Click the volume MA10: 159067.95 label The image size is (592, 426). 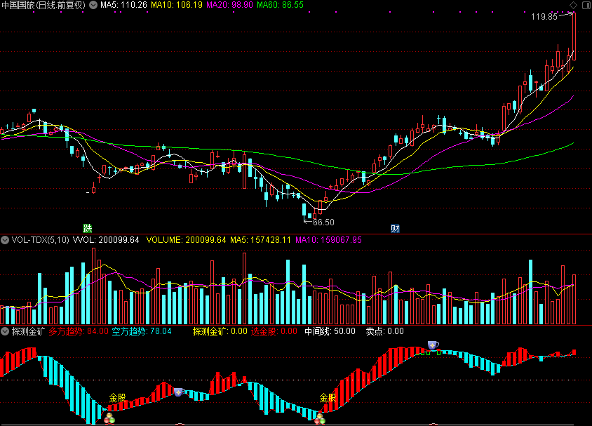[328, 240]
